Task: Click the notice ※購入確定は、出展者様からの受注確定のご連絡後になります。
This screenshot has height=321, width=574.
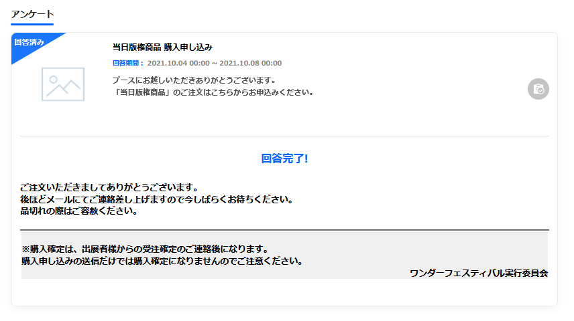Action: point(146,249)
